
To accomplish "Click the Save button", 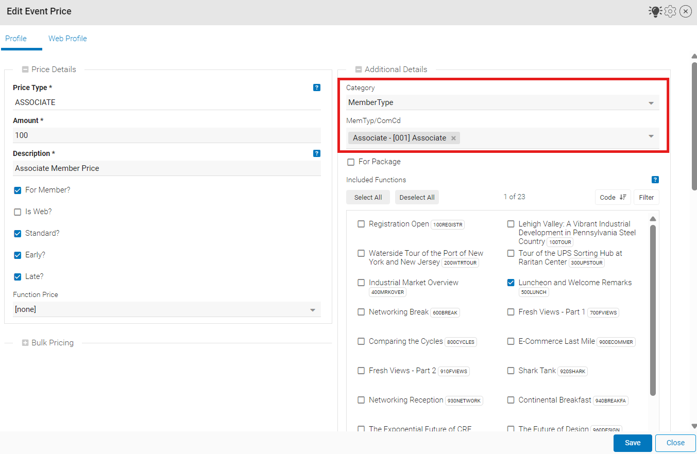I will pos(632,443).
